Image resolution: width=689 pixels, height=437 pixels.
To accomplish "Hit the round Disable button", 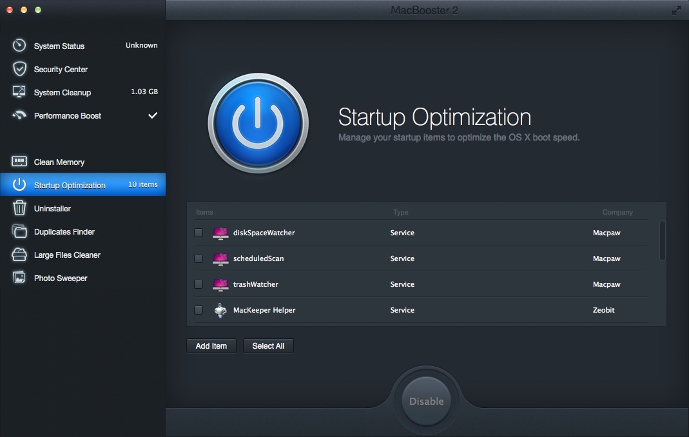I will click(x=426, y=401).
